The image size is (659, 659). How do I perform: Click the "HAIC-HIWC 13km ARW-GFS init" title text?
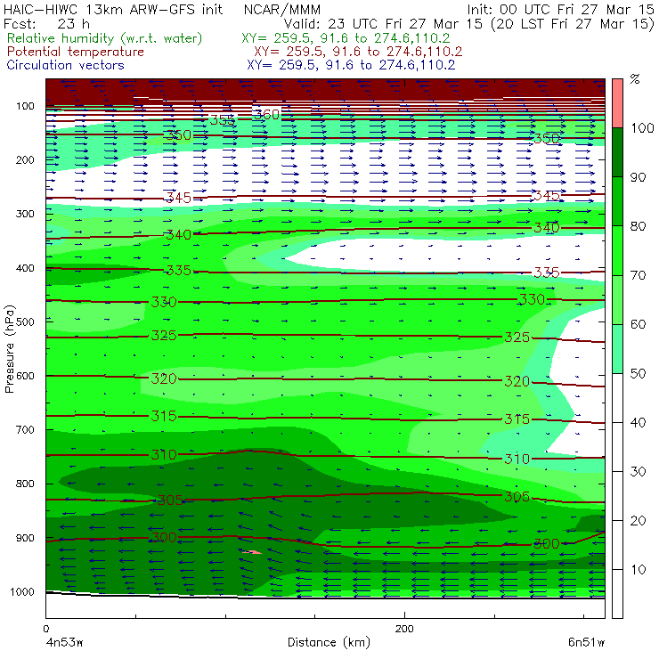(x=113, y=9)
